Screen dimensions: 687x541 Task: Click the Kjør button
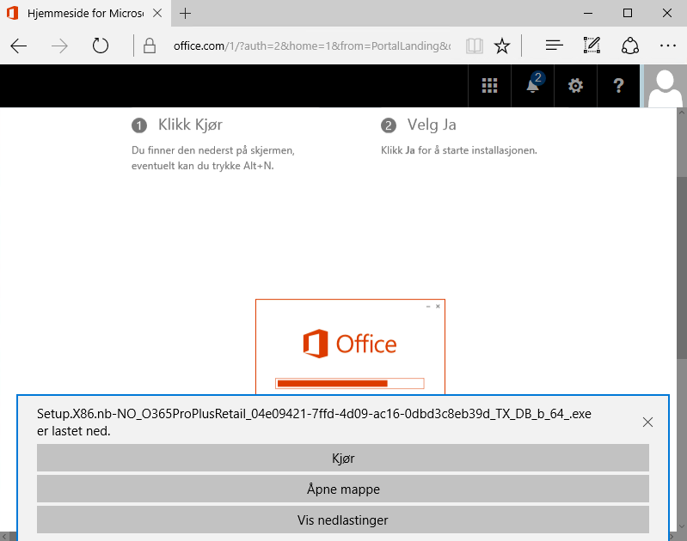342,459
